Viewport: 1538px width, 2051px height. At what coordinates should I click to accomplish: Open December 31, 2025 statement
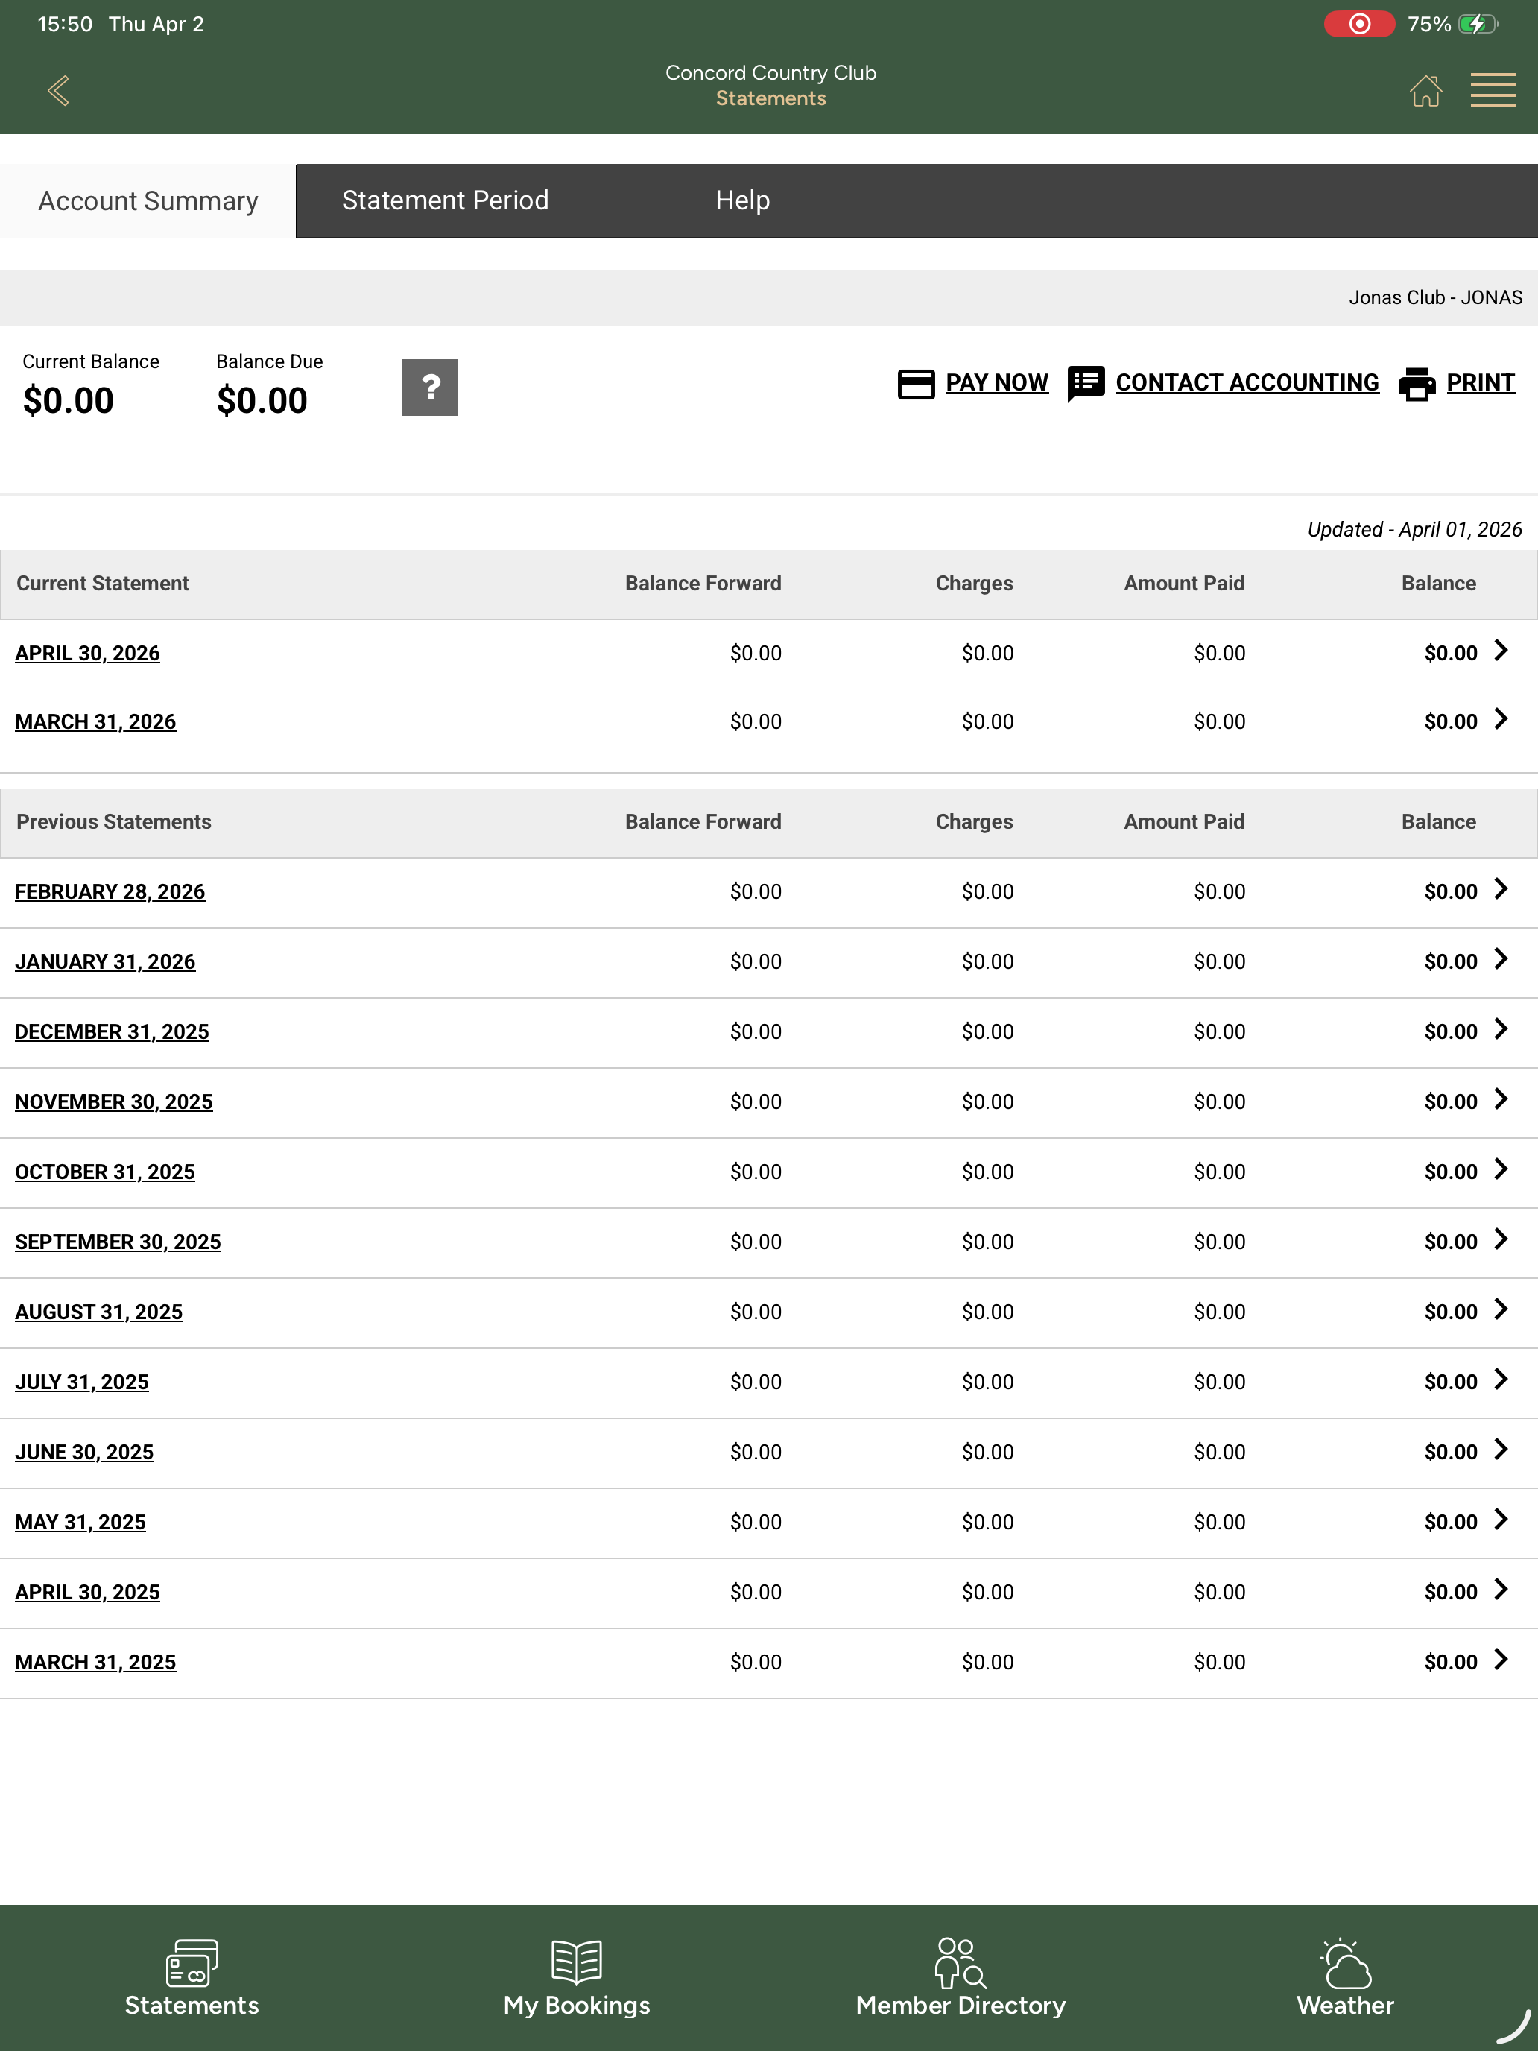point(113,1032)
